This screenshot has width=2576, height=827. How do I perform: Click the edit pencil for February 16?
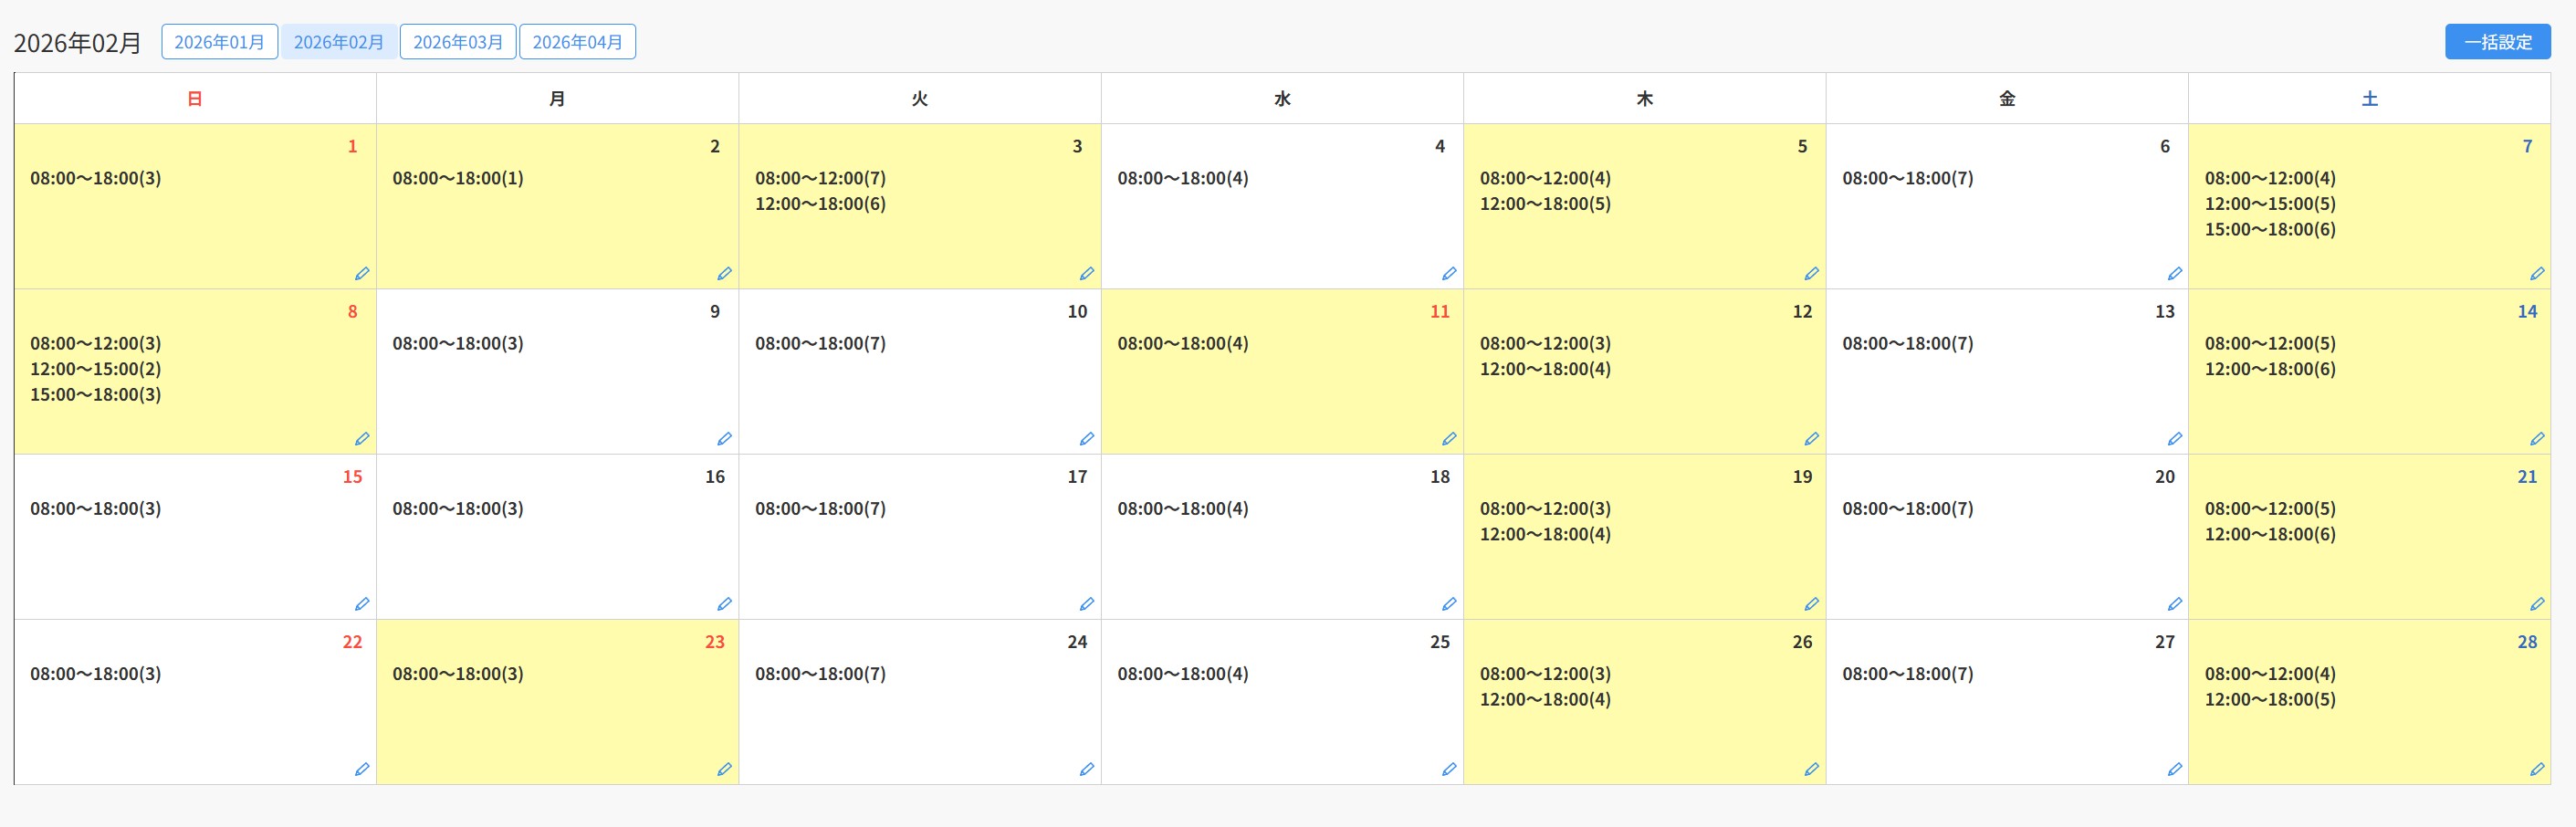[x=724, y=603]
